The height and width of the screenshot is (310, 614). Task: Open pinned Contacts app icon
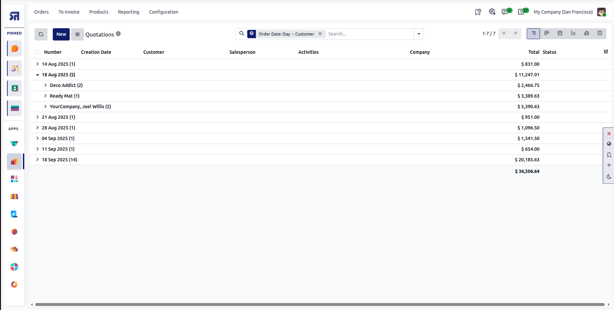tap(15, 88)
